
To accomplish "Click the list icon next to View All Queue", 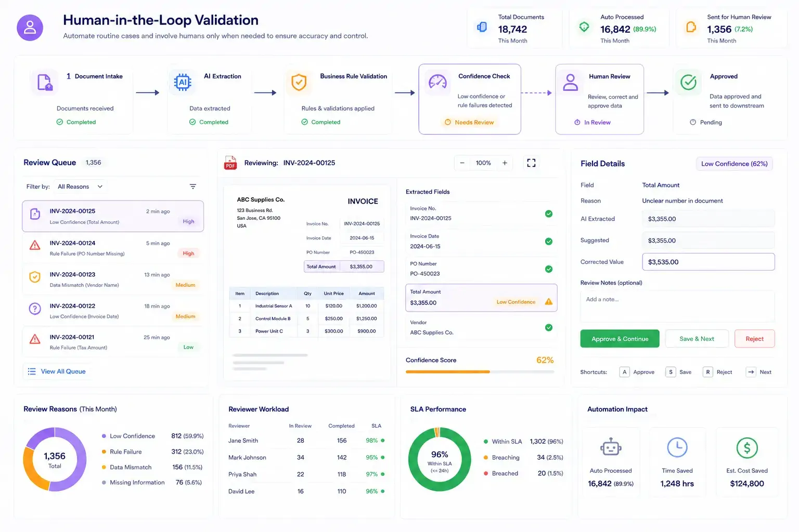I will pos(32,371).
